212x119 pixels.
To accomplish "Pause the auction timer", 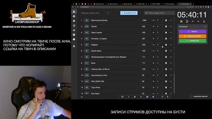I will (181, 21).
